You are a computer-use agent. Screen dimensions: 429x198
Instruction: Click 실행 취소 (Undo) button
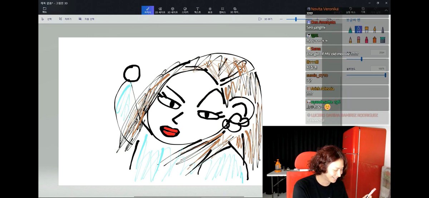(350, 10)
